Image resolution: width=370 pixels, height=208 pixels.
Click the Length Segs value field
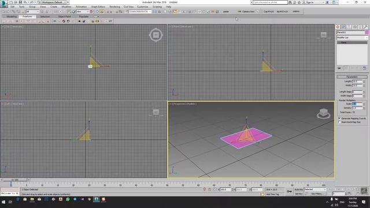click(x=357, y=92)
